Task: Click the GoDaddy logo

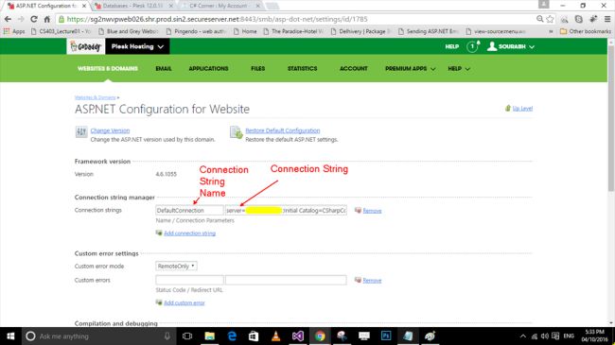Action: point(85,46)
